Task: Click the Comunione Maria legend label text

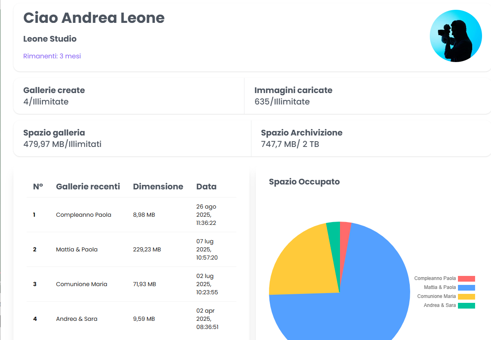Action: point(436,297)
